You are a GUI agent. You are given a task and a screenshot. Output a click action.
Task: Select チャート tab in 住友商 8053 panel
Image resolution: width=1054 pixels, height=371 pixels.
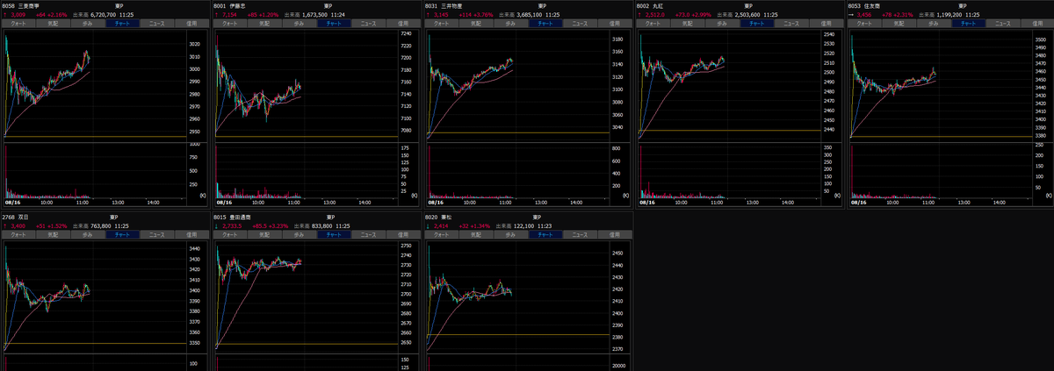(x=968, y=24)
